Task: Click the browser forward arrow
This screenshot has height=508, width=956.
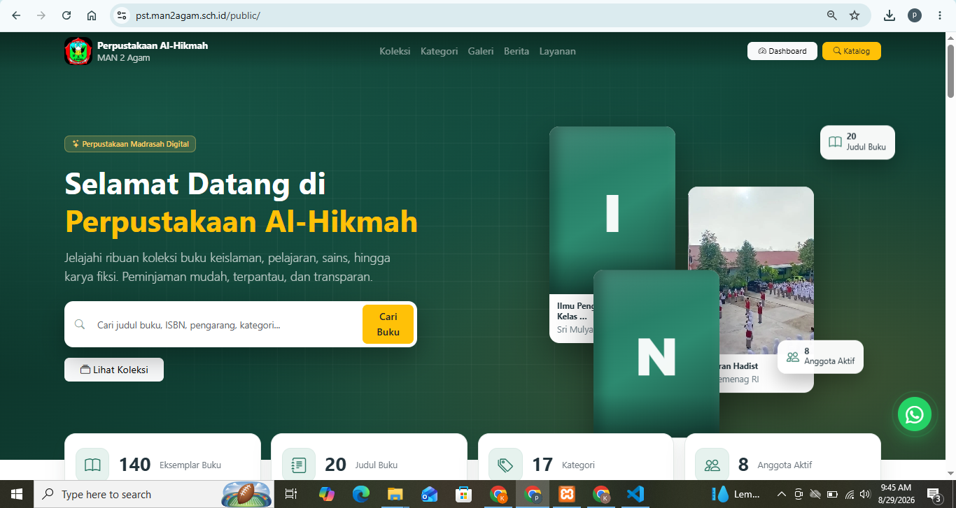Action: (x=41, y=15)
